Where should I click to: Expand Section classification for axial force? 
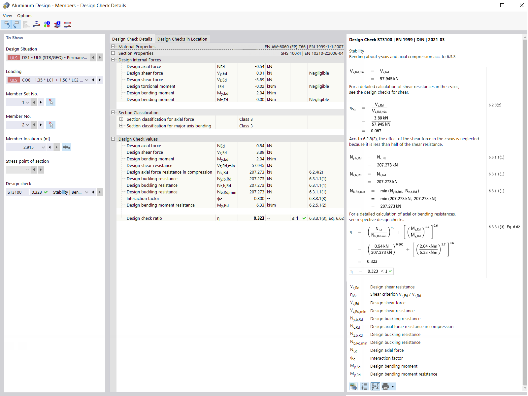click(121, 119)
